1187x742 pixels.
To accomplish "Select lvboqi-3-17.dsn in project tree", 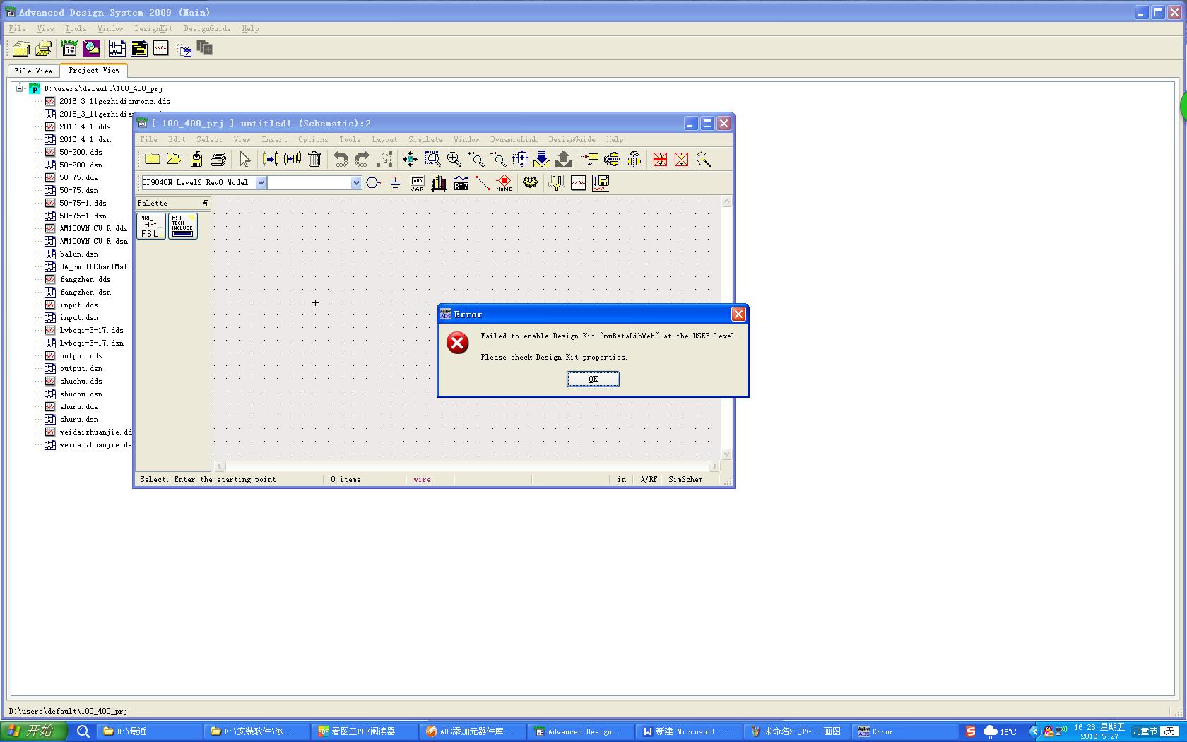I will (91, 343).
